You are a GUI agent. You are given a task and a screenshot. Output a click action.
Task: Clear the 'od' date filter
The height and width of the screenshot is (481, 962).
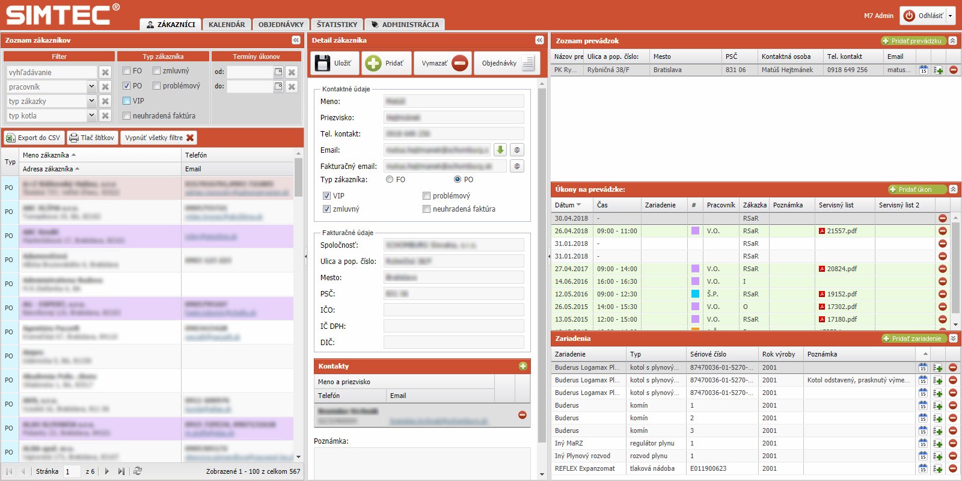[292, 72]
